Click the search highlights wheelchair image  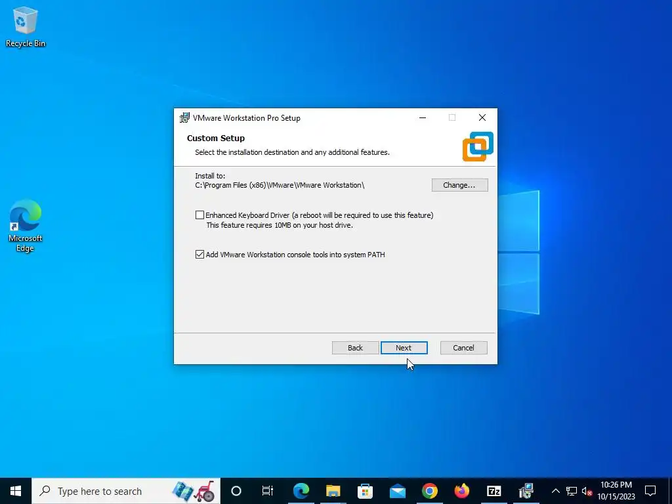(x=205, y=491)
